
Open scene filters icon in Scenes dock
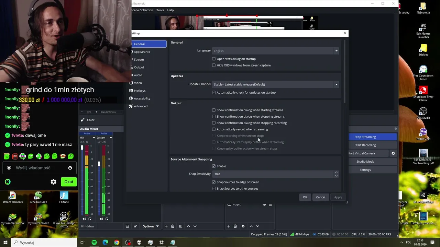[180, 226]
